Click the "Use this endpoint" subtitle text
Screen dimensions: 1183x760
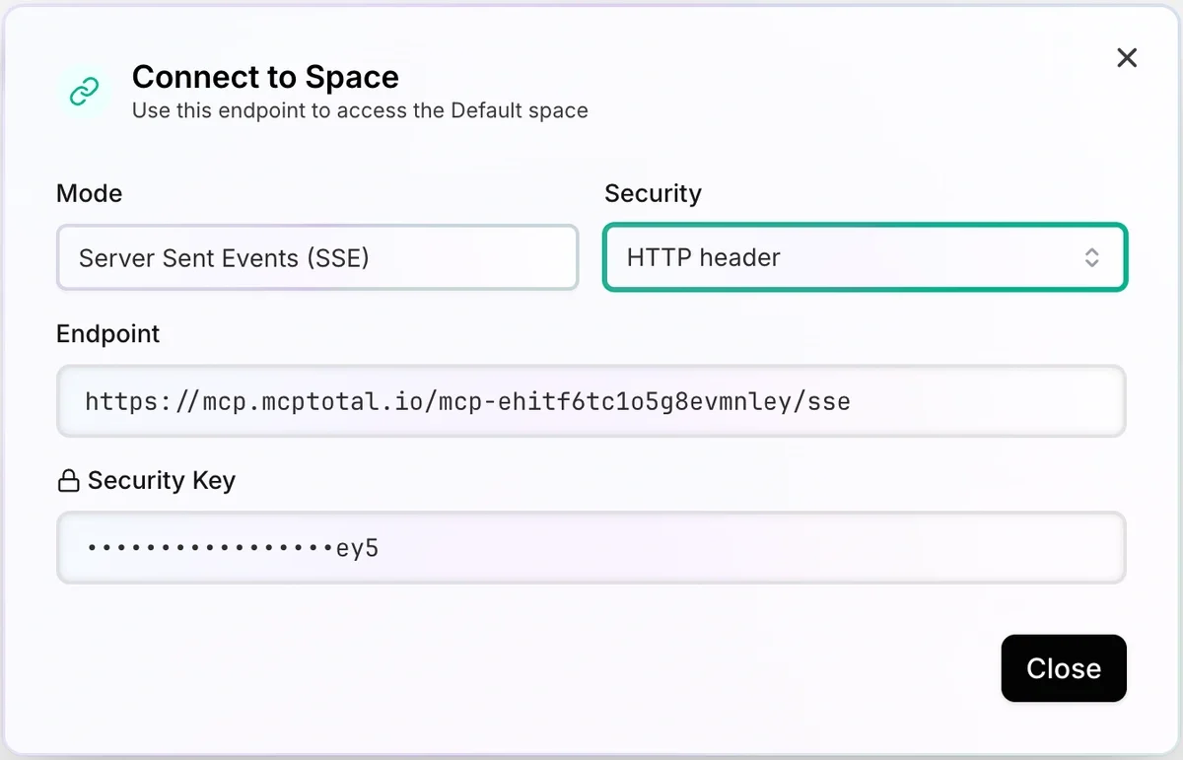(360, 110)
